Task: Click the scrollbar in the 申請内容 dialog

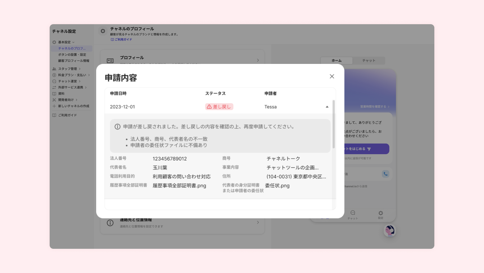Action: pos(334,124)
